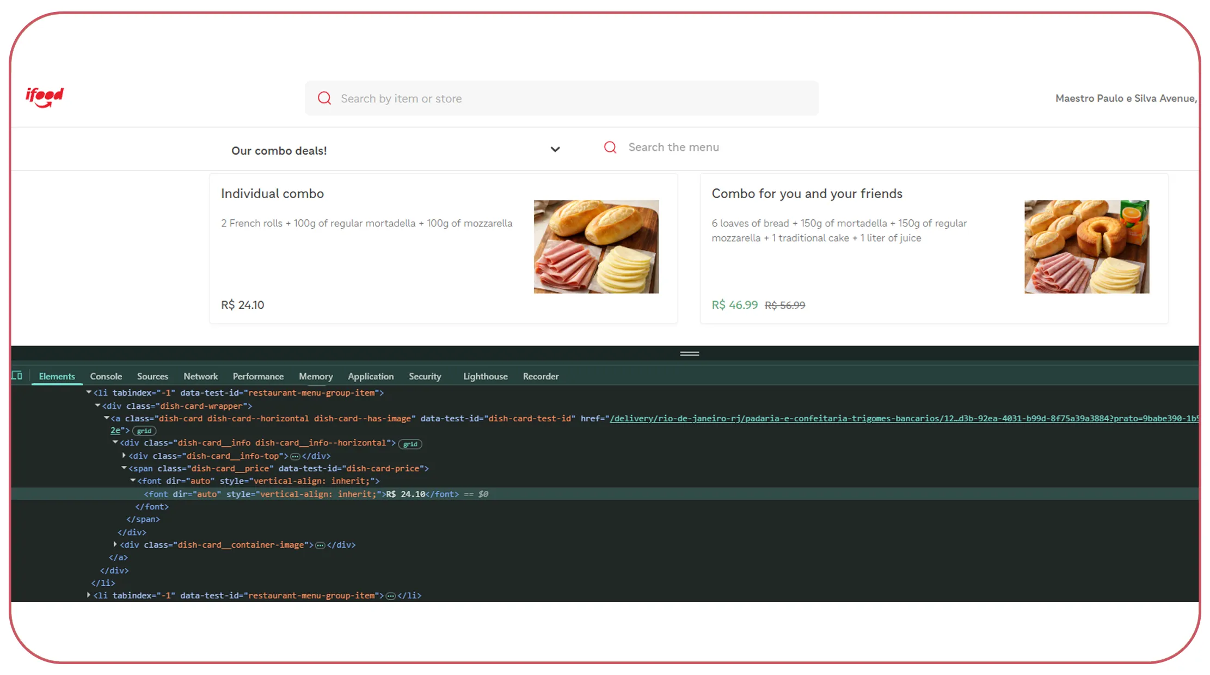Click the friends combo food photo
Viewport: 1210px width, 675px height.
click(x=1086, y=247)
